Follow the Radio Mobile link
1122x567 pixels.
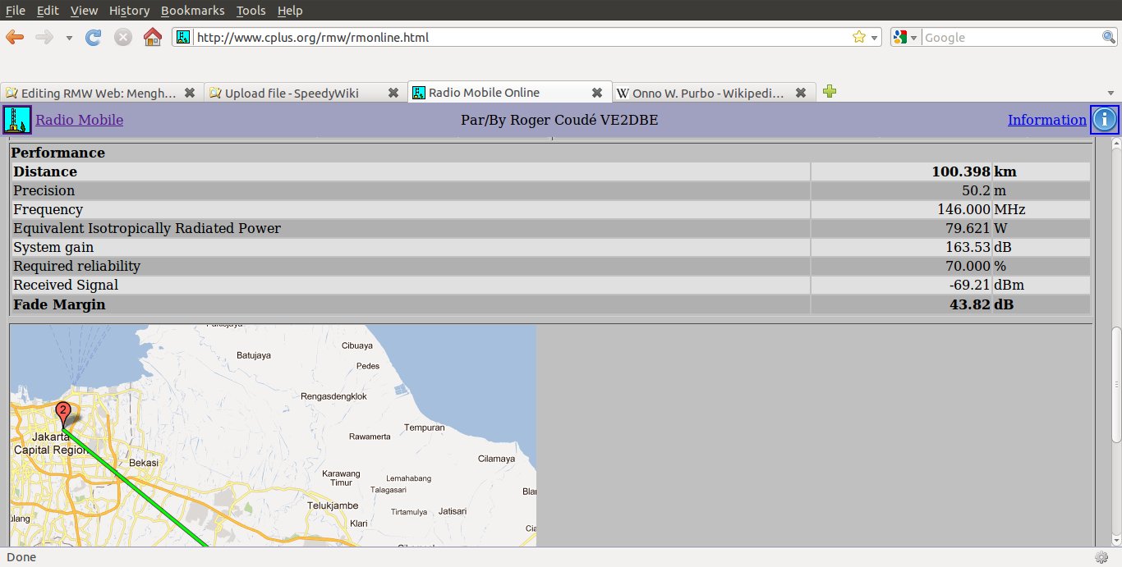[79, 120]
